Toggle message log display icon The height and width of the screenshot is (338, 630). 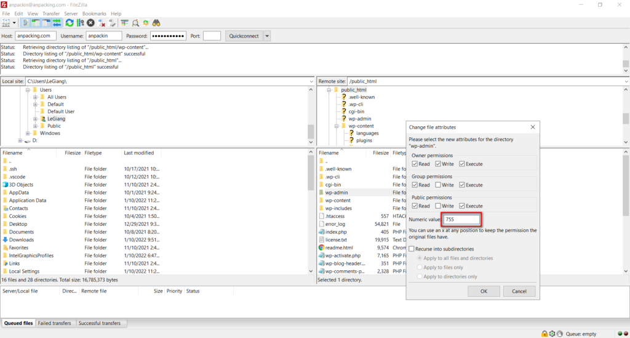pos(25,23)
